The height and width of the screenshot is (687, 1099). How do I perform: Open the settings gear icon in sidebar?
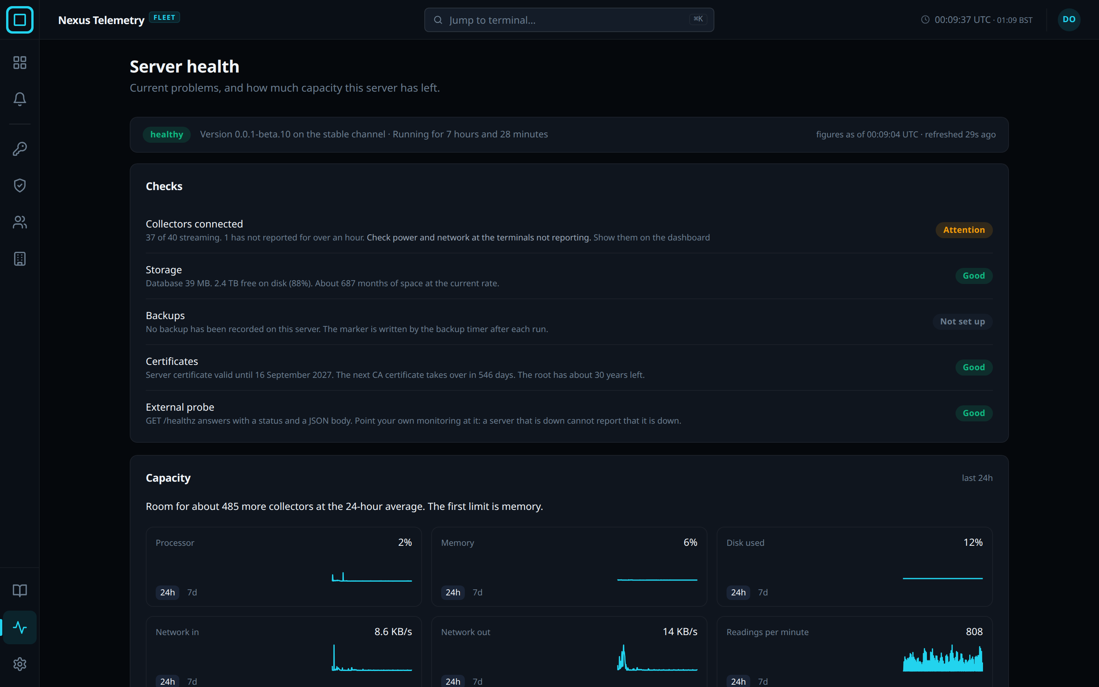pos(19,664)
